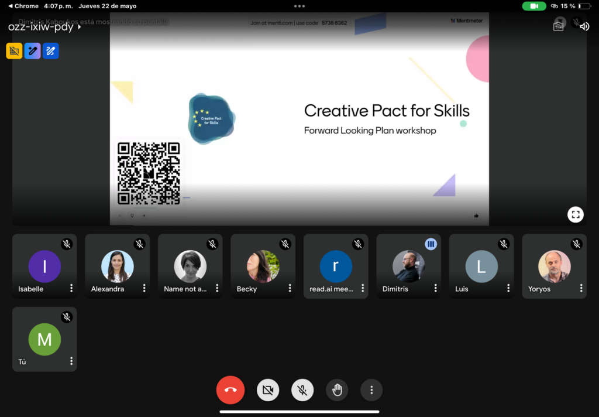Open the three-dot multitasking menu at top center

point(299,6)
